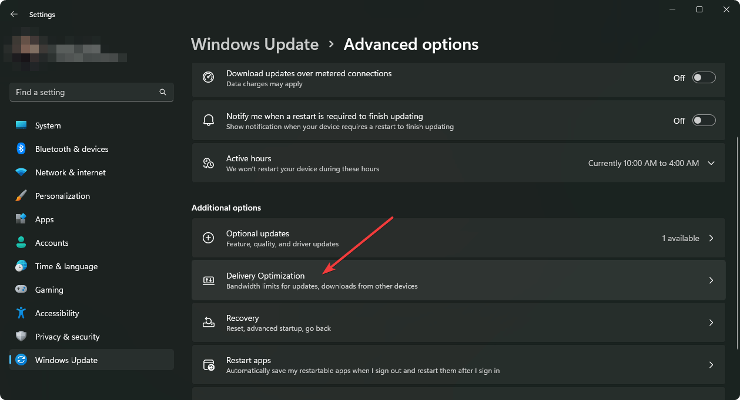Click the Find a setting field
Image resolution: width=740 pixels, height=400 pixels.
pos(92,92)
